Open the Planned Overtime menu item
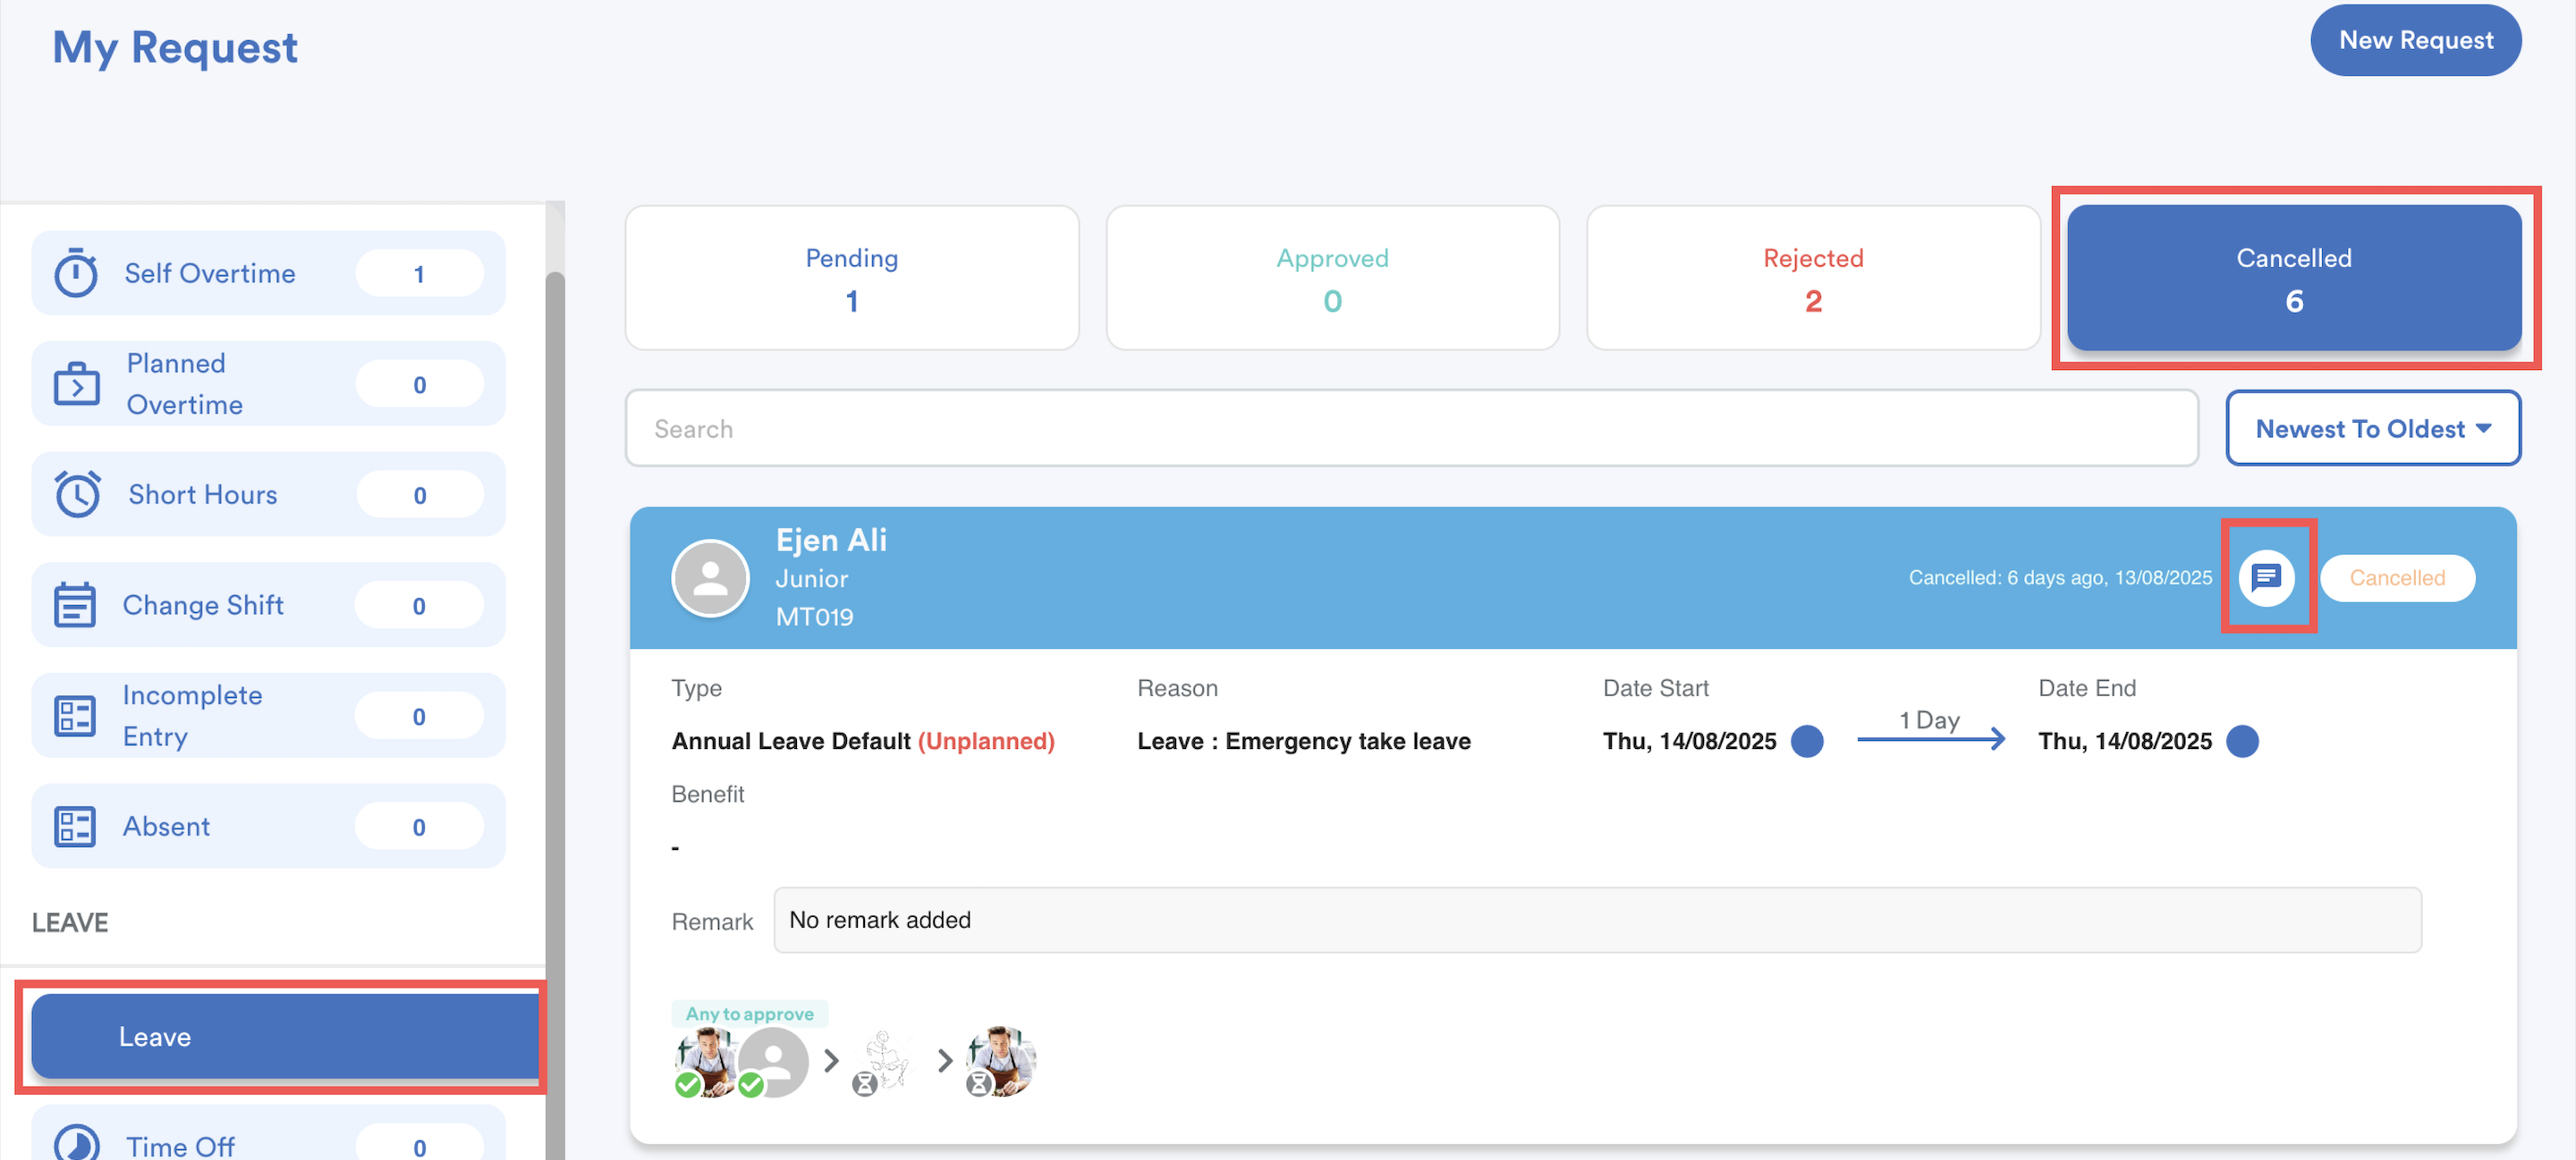 click(268, 383)
